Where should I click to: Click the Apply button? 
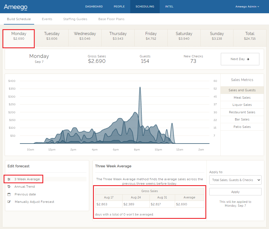point(235,192)
